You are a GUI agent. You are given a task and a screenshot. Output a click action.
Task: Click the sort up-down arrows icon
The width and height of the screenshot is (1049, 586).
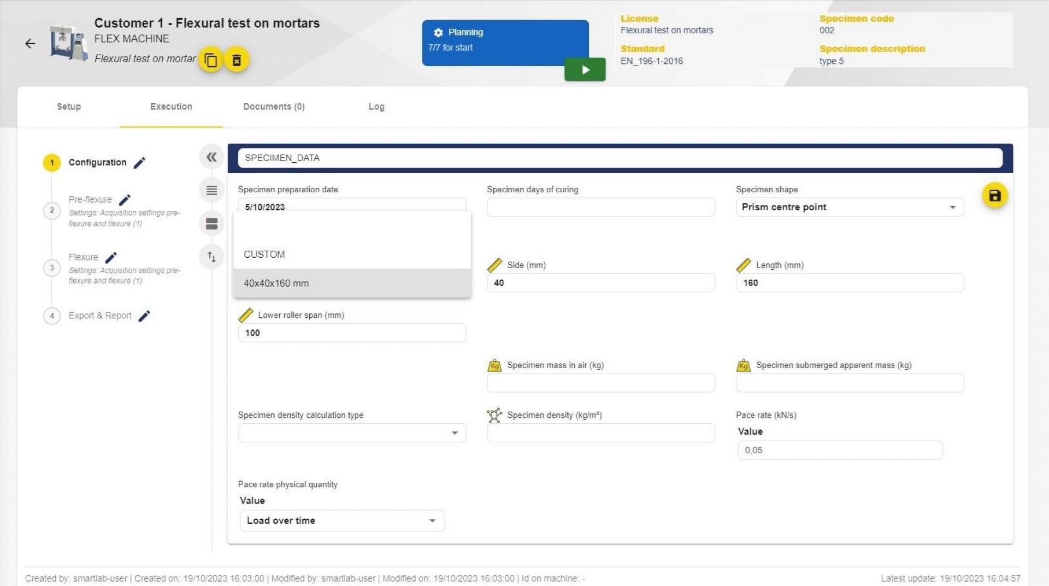click(x=211, y=257)
